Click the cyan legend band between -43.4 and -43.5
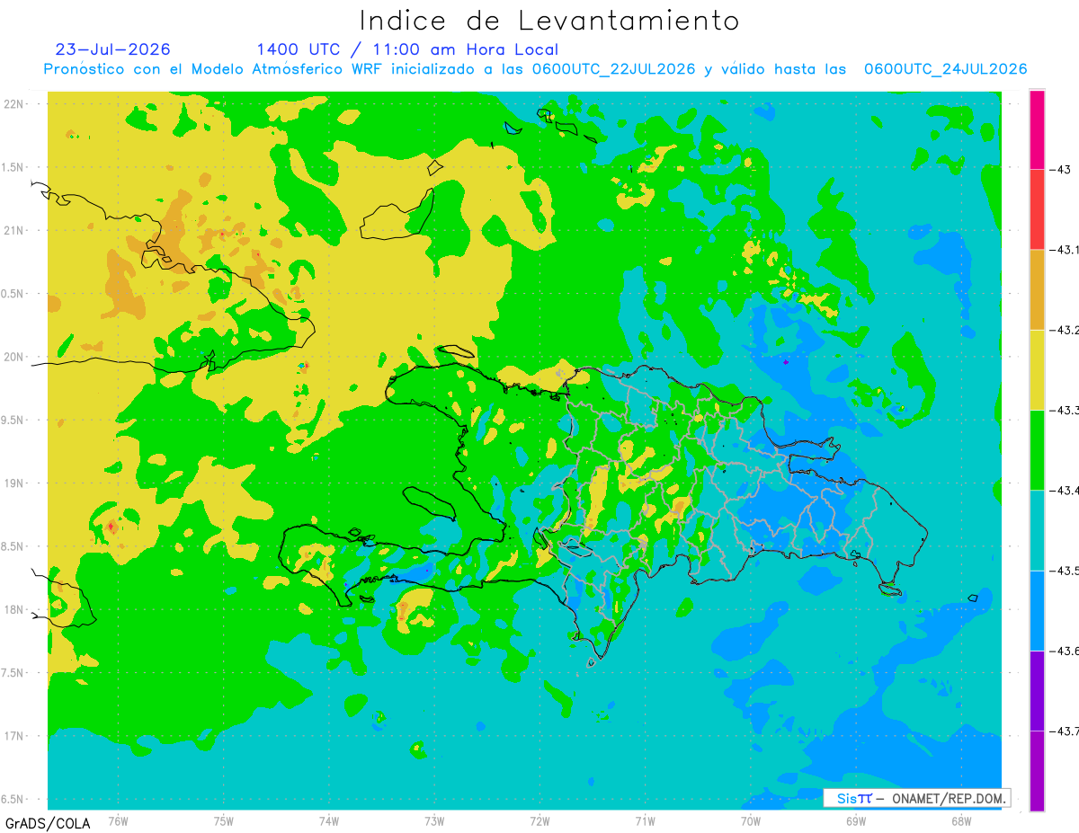This screenshot has width=1079, height=833. [1037, 529]
